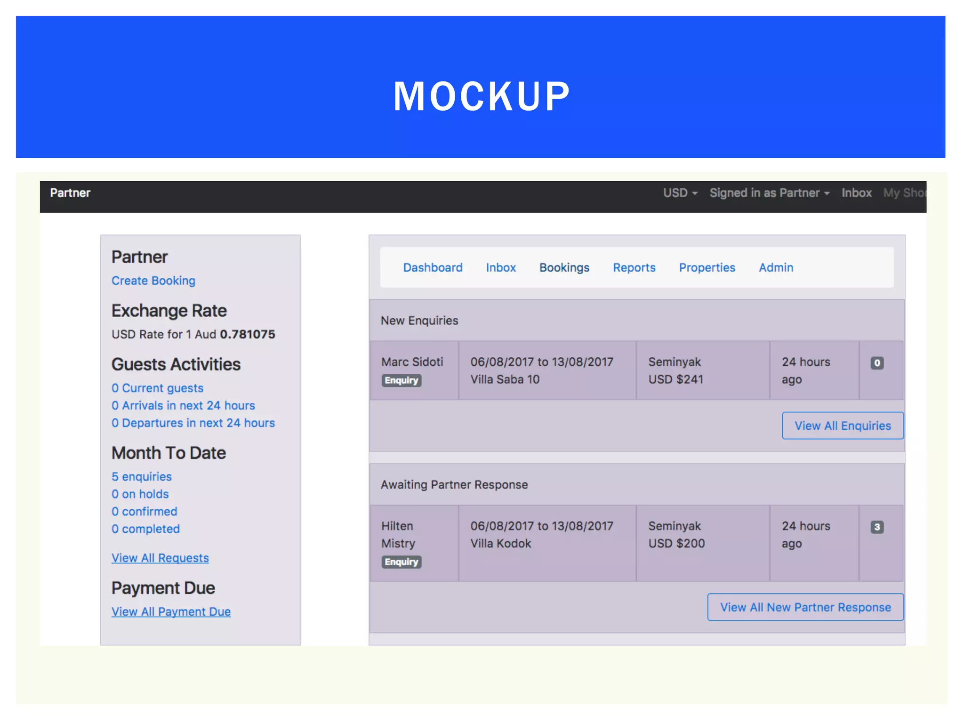Open the 0 on holds link

[140, 494]
